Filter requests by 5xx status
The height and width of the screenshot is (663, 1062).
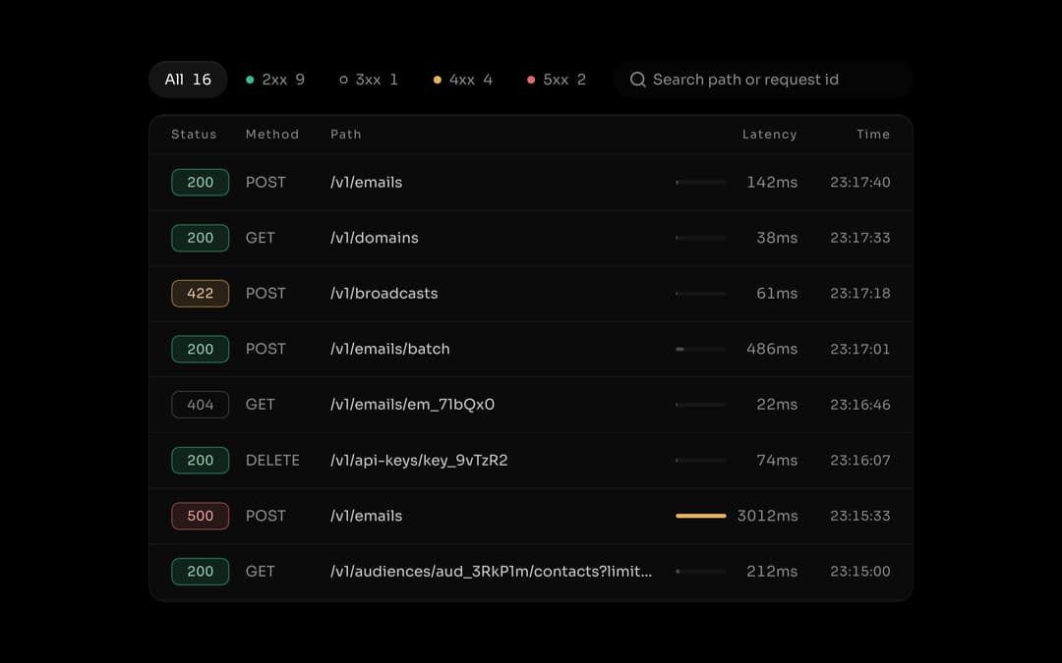point(556,80)
